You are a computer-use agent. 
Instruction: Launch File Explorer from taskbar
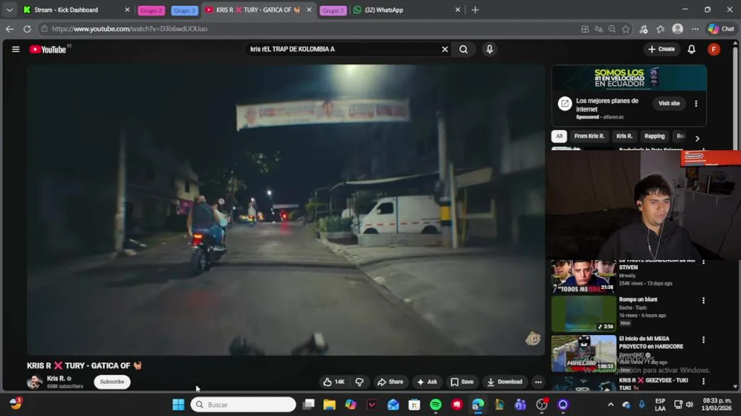[x=329, y=404]
